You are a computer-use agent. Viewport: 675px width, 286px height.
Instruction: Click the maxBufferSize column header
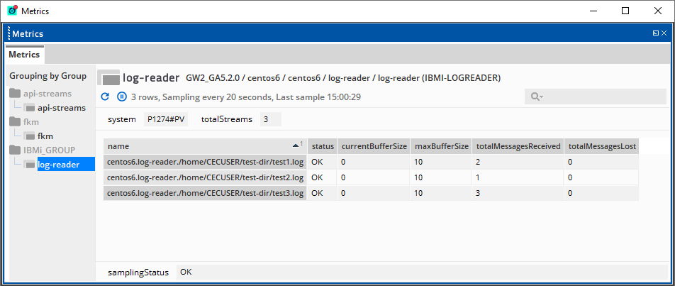pos(440,146)
